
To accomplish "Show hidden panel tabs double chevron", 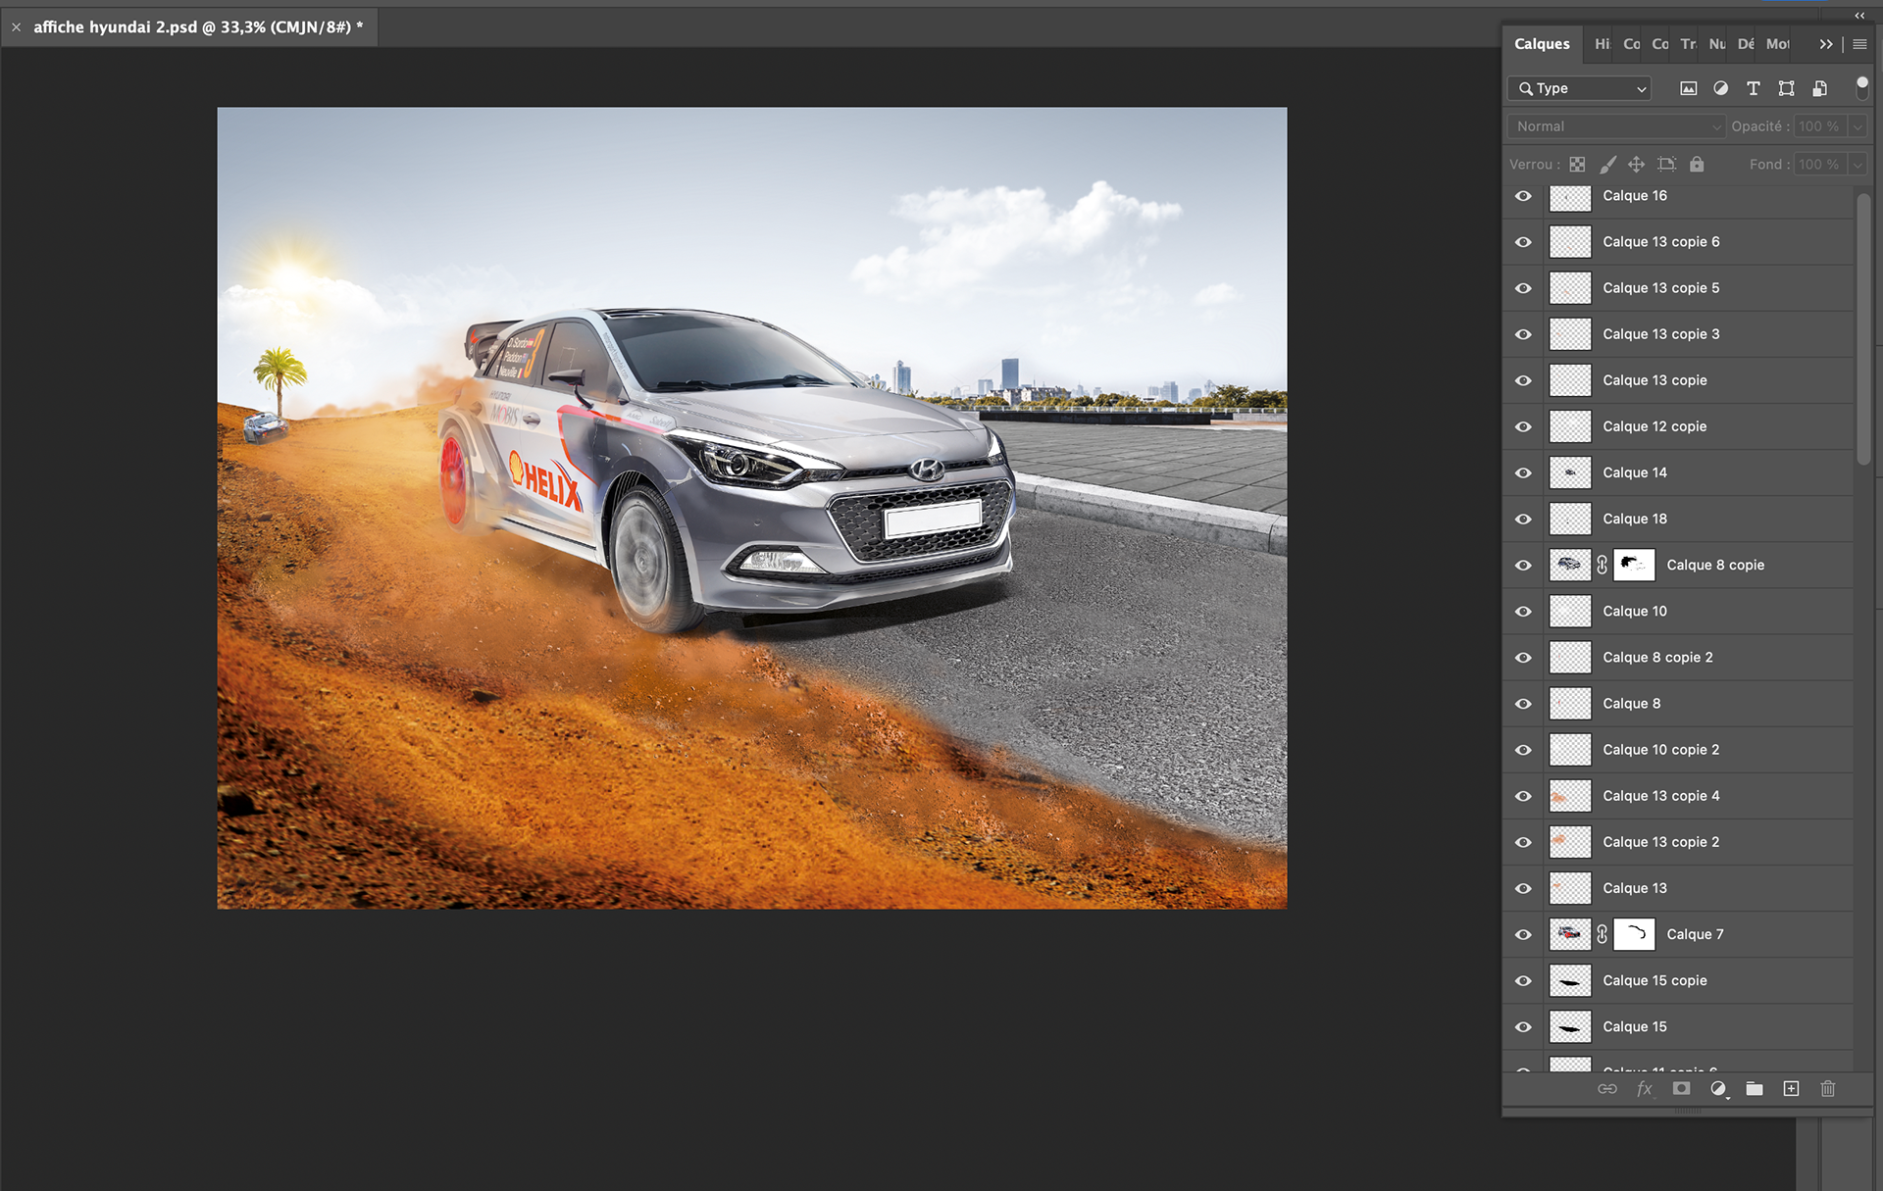I will (x=1825, y=44).
